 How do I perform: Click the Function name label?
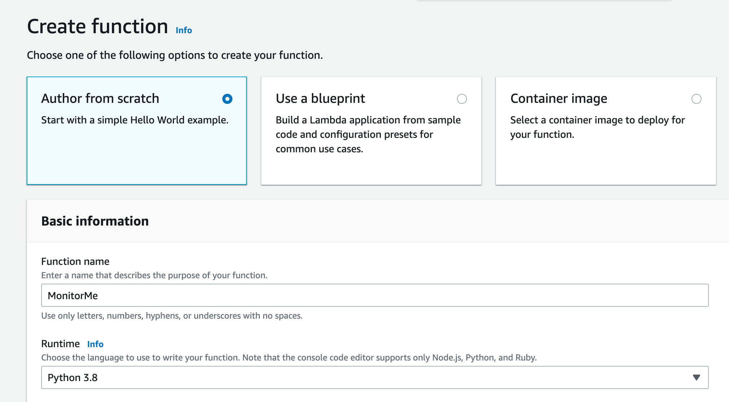tap(75, 262)
